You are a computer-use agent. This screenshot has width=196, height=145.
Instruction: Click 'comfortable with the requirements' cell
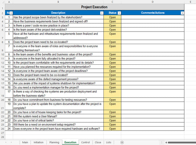tap(58, 63)
